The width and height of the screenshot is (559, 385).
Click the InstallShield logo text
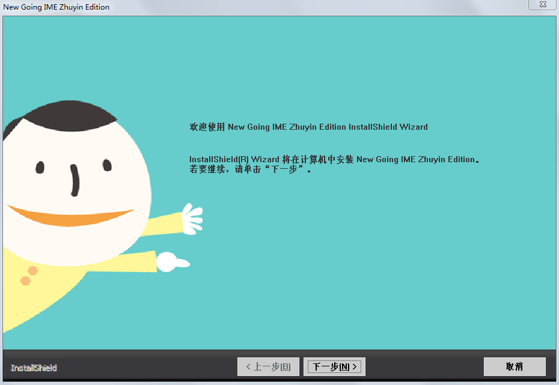coord(34,368)
